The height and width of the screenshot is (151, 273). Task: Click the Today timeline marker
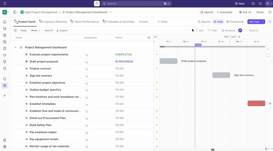198,45
